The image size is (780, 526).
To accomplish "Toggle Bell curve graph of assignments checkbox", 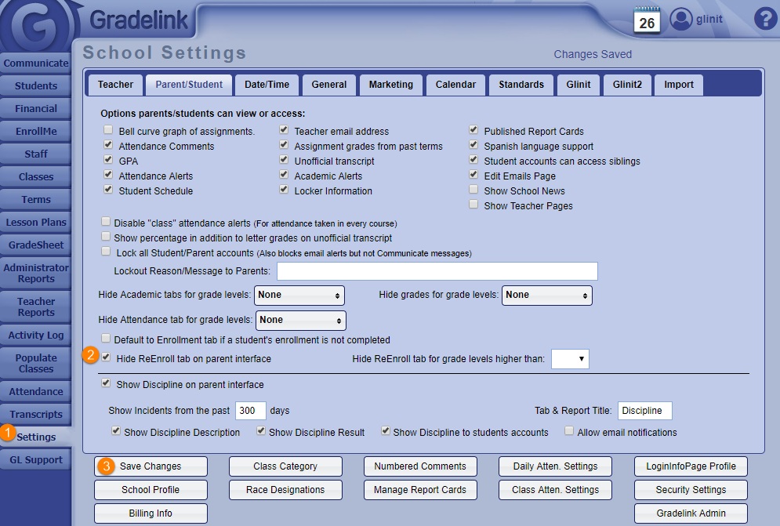I will tap(107, 131).
